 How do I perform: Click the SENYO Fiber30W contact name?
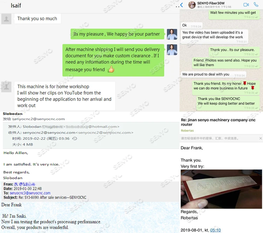tap(211, 3)
